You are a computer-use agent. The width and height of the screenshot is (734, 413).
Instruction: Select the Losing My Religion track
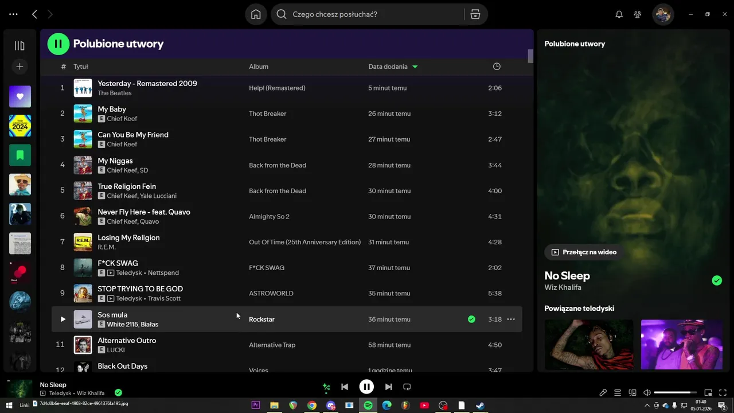[x=128, y=237]
